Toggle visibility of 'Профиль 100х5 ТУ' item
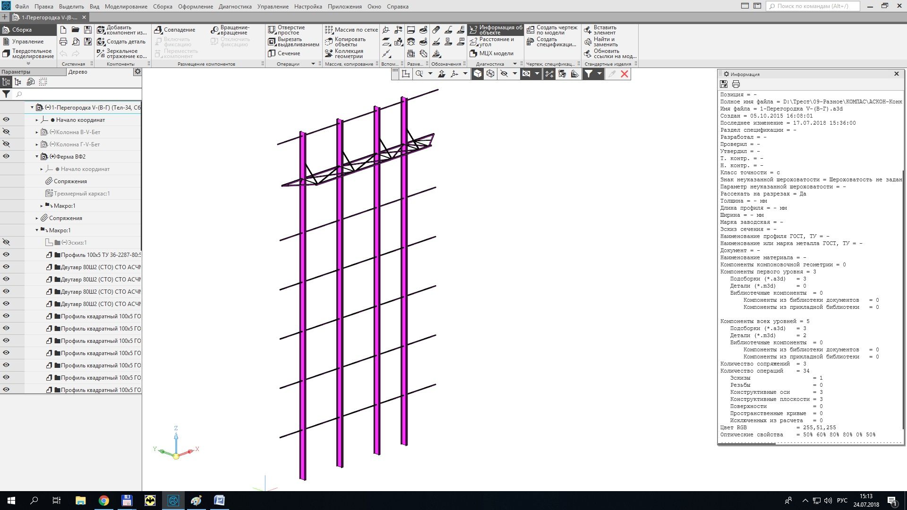The height and width of the screenshot is (510, 907). (6, 255)
